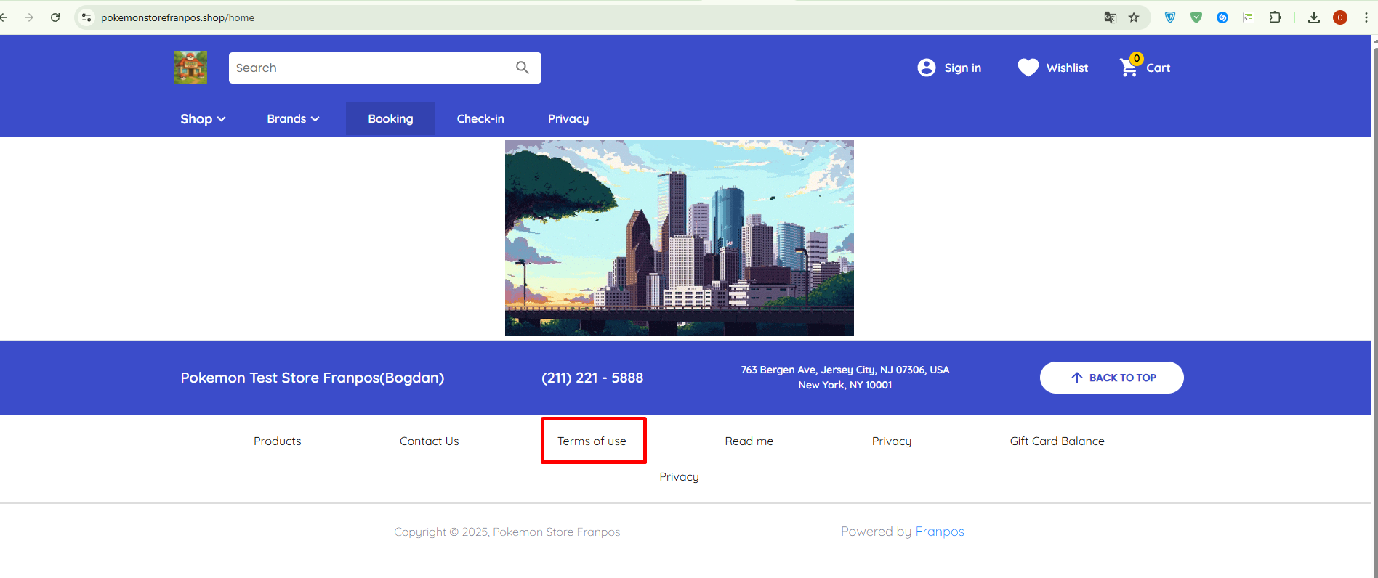Click the Copyright 2025 Pokemon Store text
Viewport: 1378px width, 578px height.
pos(507,532)
